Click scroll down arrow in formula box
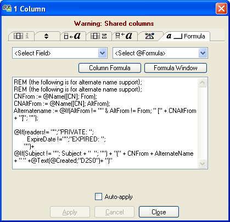The image size is (230, 222). [202, 163]
